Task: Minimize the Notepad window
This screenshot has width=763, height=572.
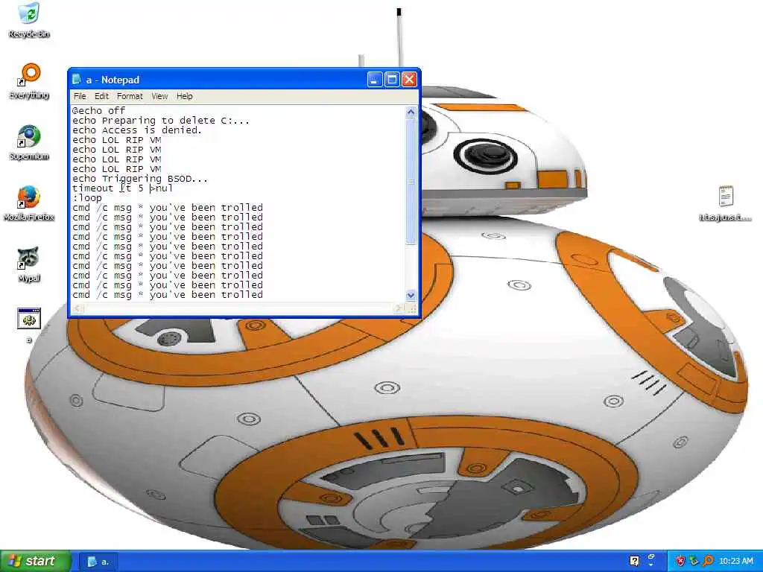Action: (374, 79)
